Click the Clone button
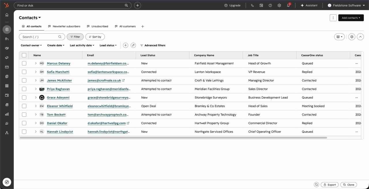Viewport: 369px width, 189px height. click(x=349, y=185)
